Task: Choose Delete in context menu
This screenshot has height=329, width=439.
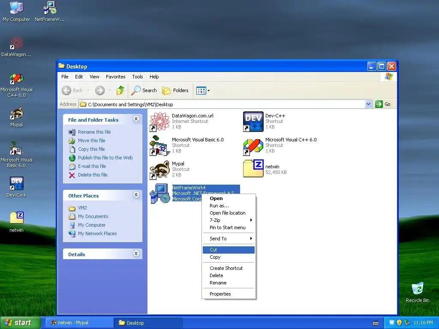Action: point(229,275)
